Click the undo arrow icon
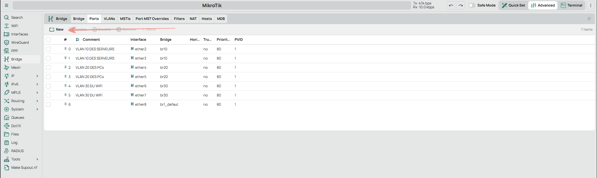 (451, 5)
